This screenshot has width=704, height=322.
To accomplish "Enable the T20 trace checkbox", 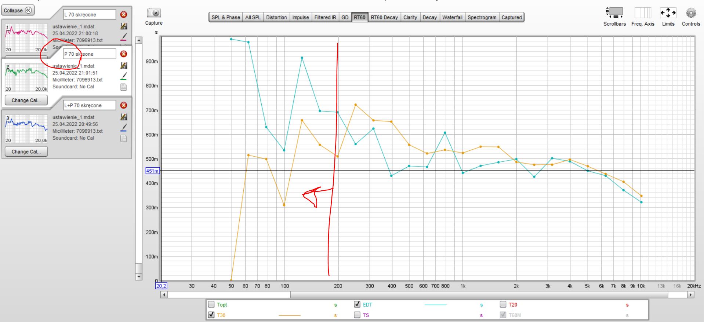I will pyautogui.click(x=503, y=304).
